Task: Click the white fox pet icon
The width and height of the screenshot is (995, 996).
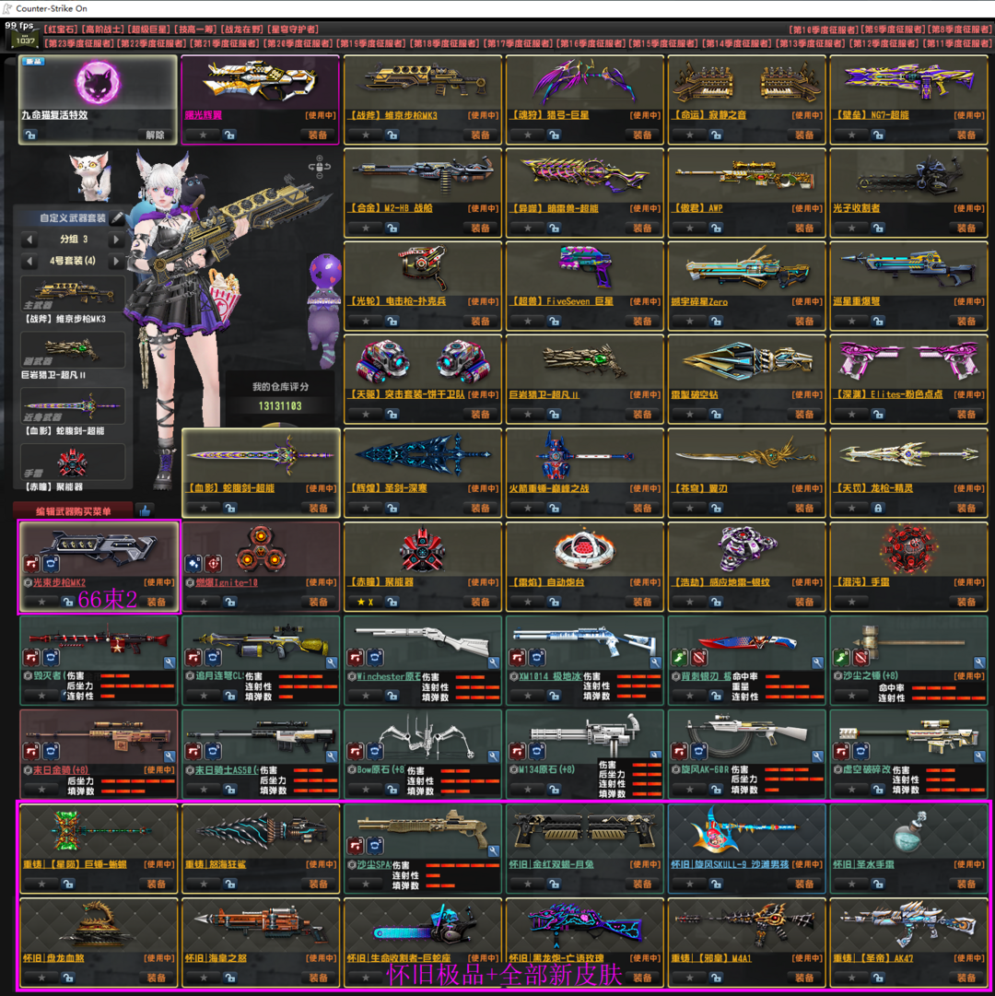Action: [89, 176]
